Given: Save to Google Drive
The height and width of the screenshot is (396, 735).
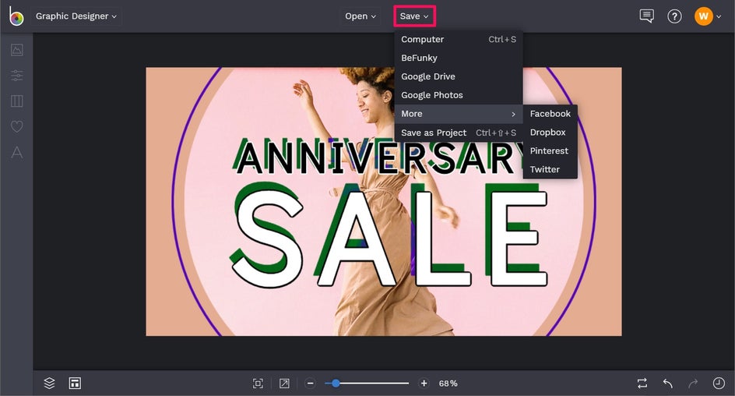Looking at the screenshot, I should (x=459, y=76).
